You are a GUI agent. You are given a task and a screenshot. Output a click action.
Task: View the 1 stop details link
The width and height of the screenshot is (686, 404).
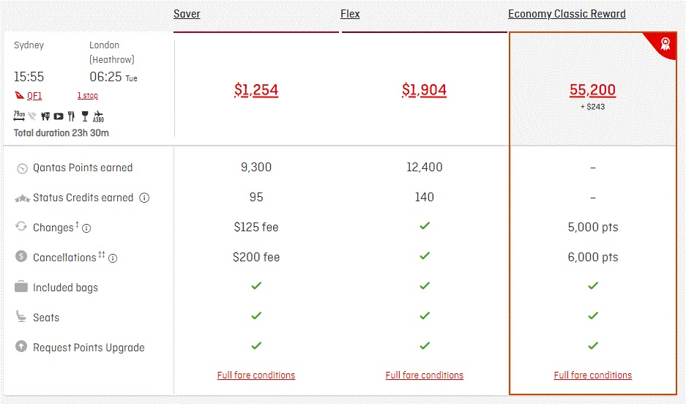pyautogui.click(x=88, y=95)
